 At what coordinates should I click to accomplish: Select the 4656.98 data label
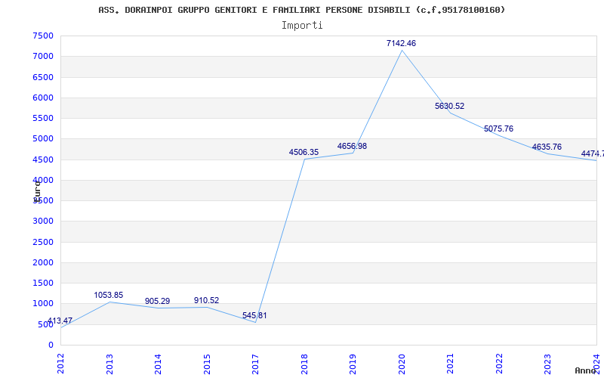tap(352, 146)
